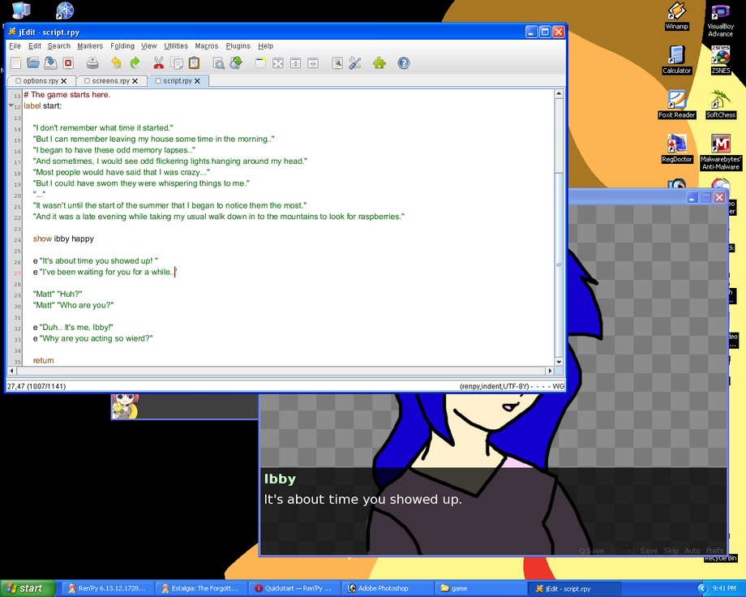Open the Folding menu
746x597 pixels.
click(x=122, y=45)
